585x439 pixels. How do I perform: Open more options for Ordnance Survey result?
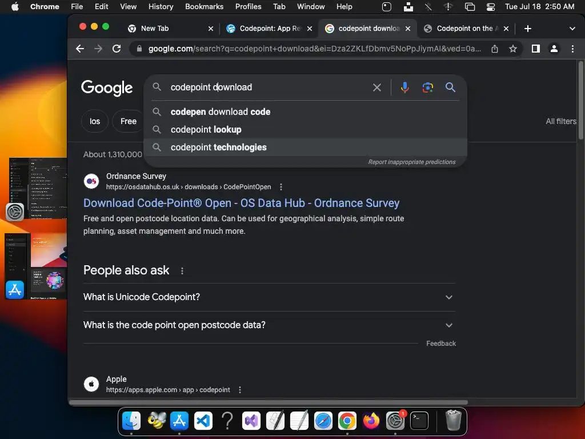281,187
